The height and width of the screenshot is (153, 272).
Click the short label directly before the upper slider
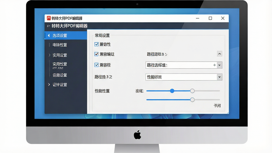[140, 91]
